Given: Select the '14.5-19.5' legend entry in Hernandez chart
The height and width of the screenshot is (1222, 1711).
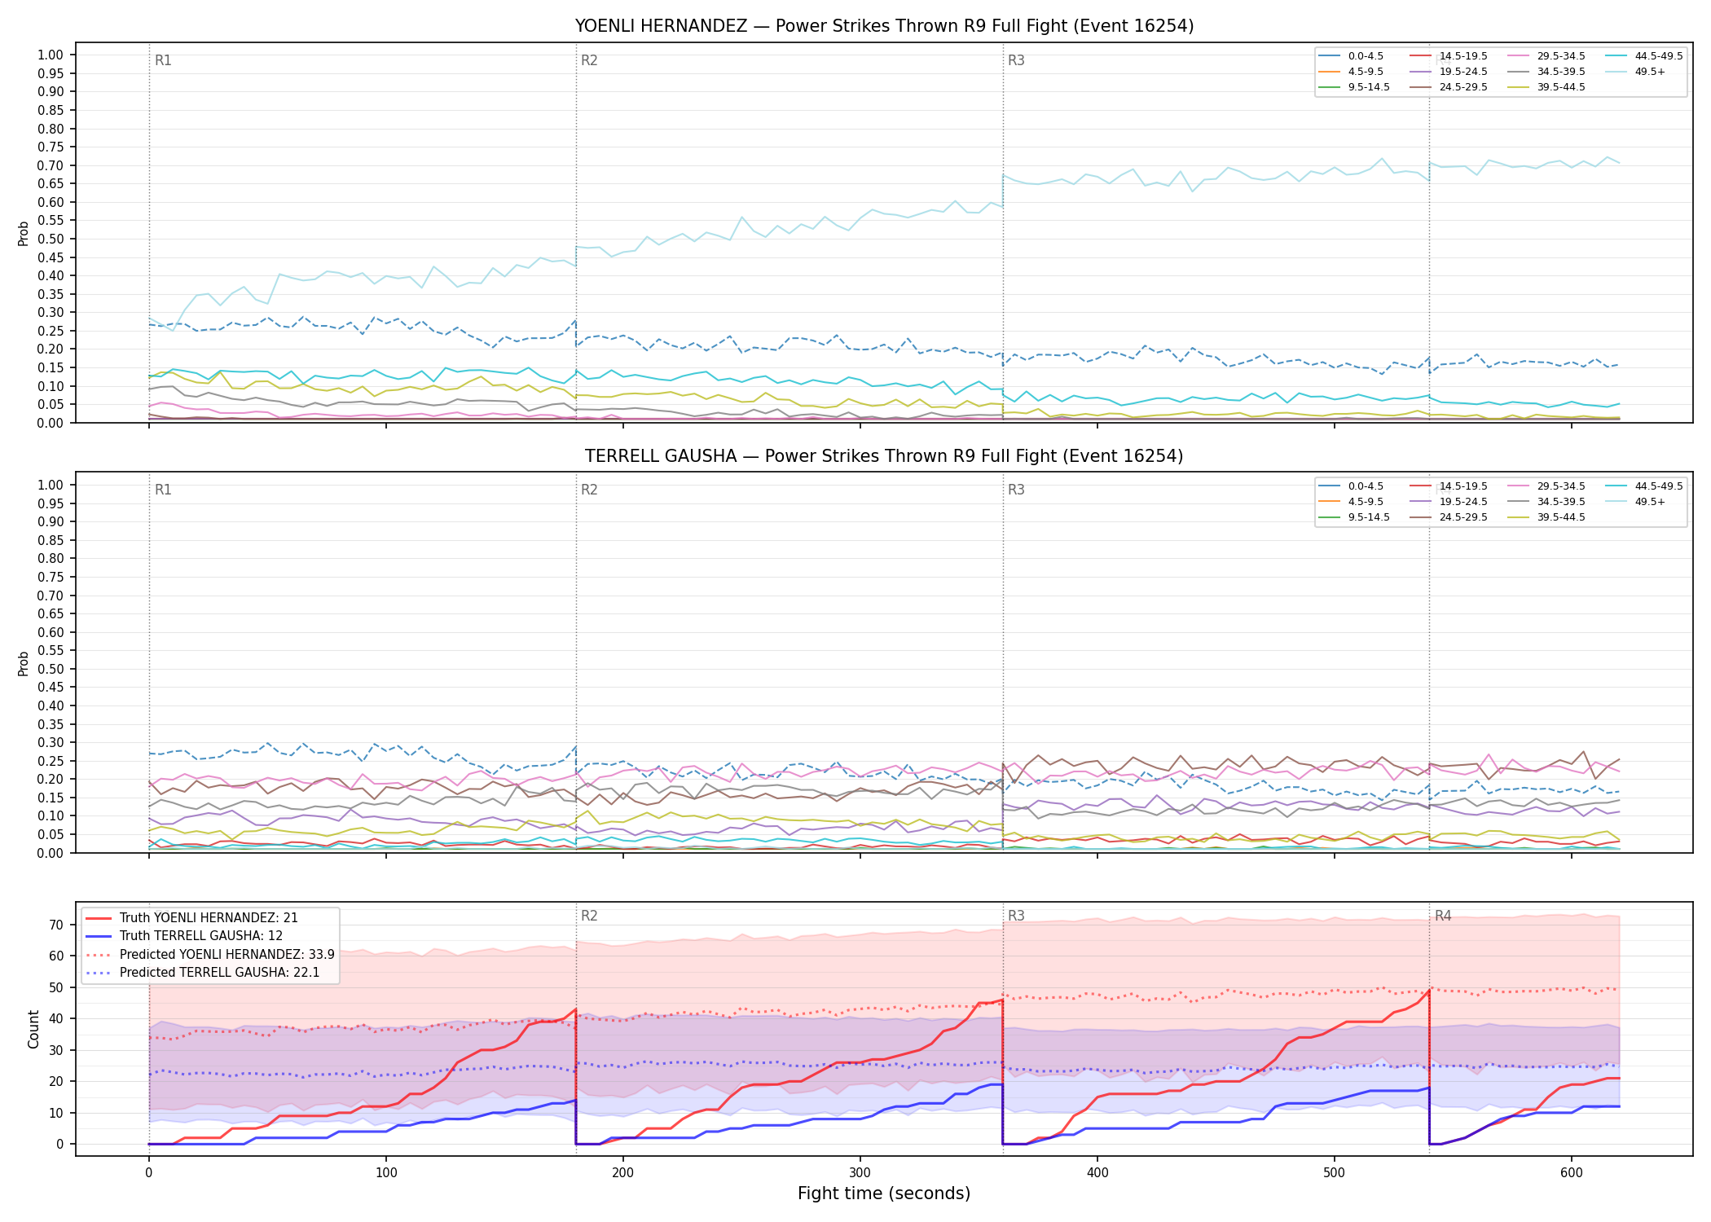Looking at the screenshot, I should coord(1449,56).
